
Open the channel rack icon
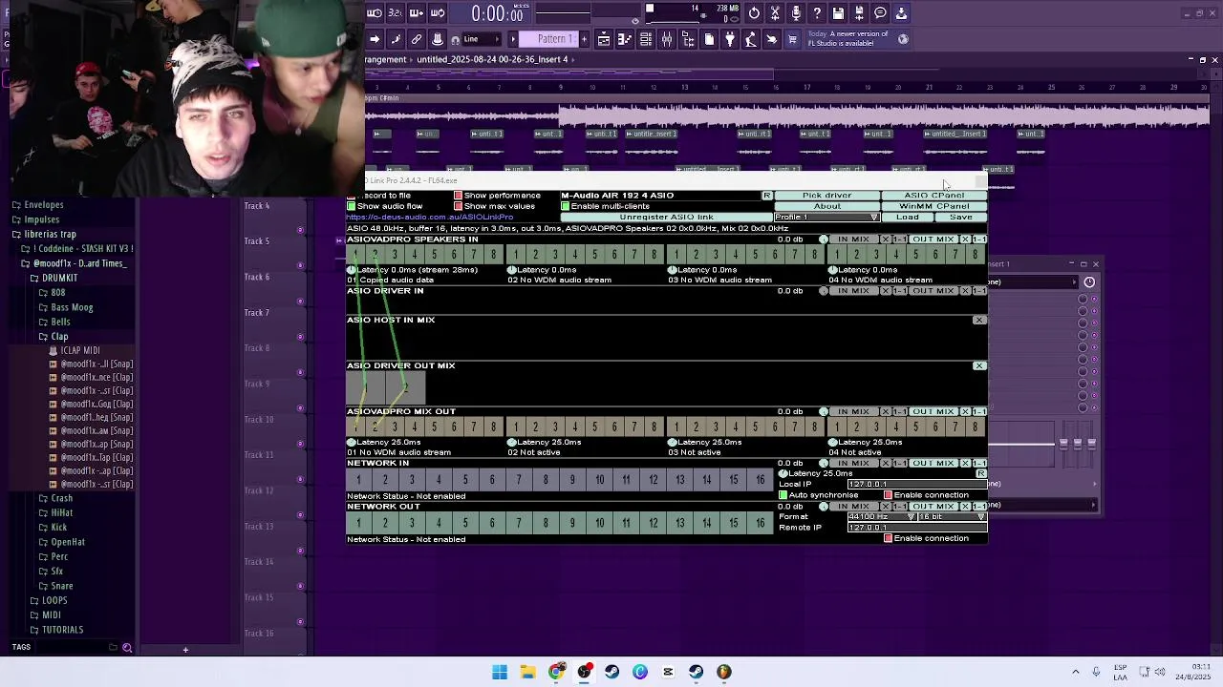pos(646,39)
